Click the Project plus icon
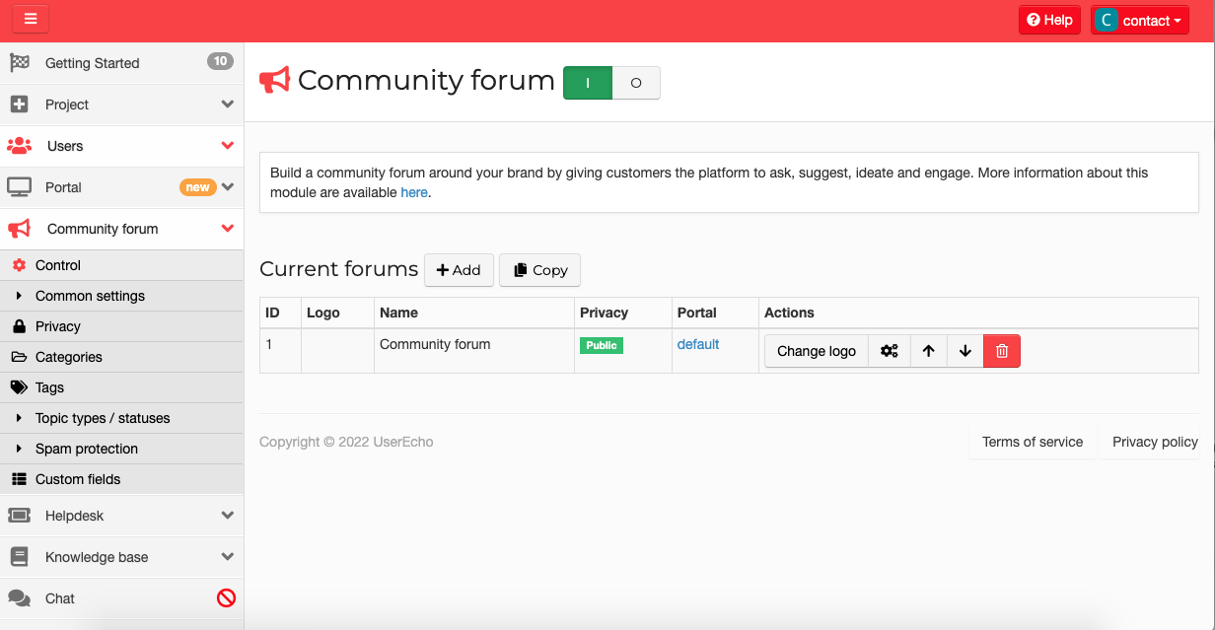 click(x=19, y=105)
